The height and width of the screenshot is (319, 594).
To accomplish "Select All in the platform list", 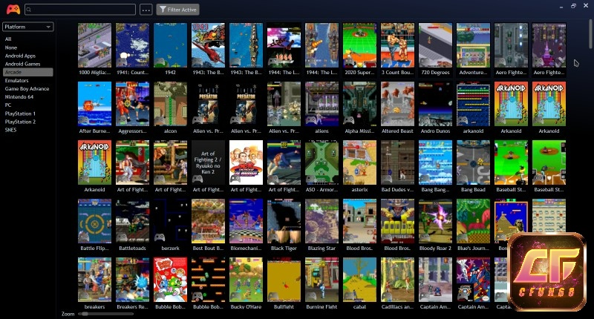I will coord(8,39).
